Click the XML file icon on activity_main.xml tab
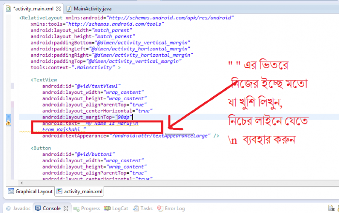 [x=8, y=9]
